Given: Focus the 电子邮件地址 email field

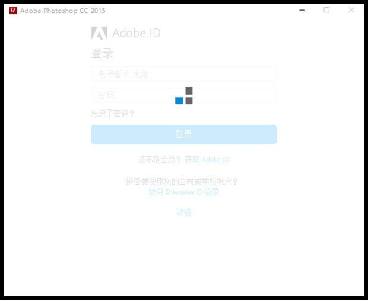Looking at the screenshot, I should coord(183,74).
